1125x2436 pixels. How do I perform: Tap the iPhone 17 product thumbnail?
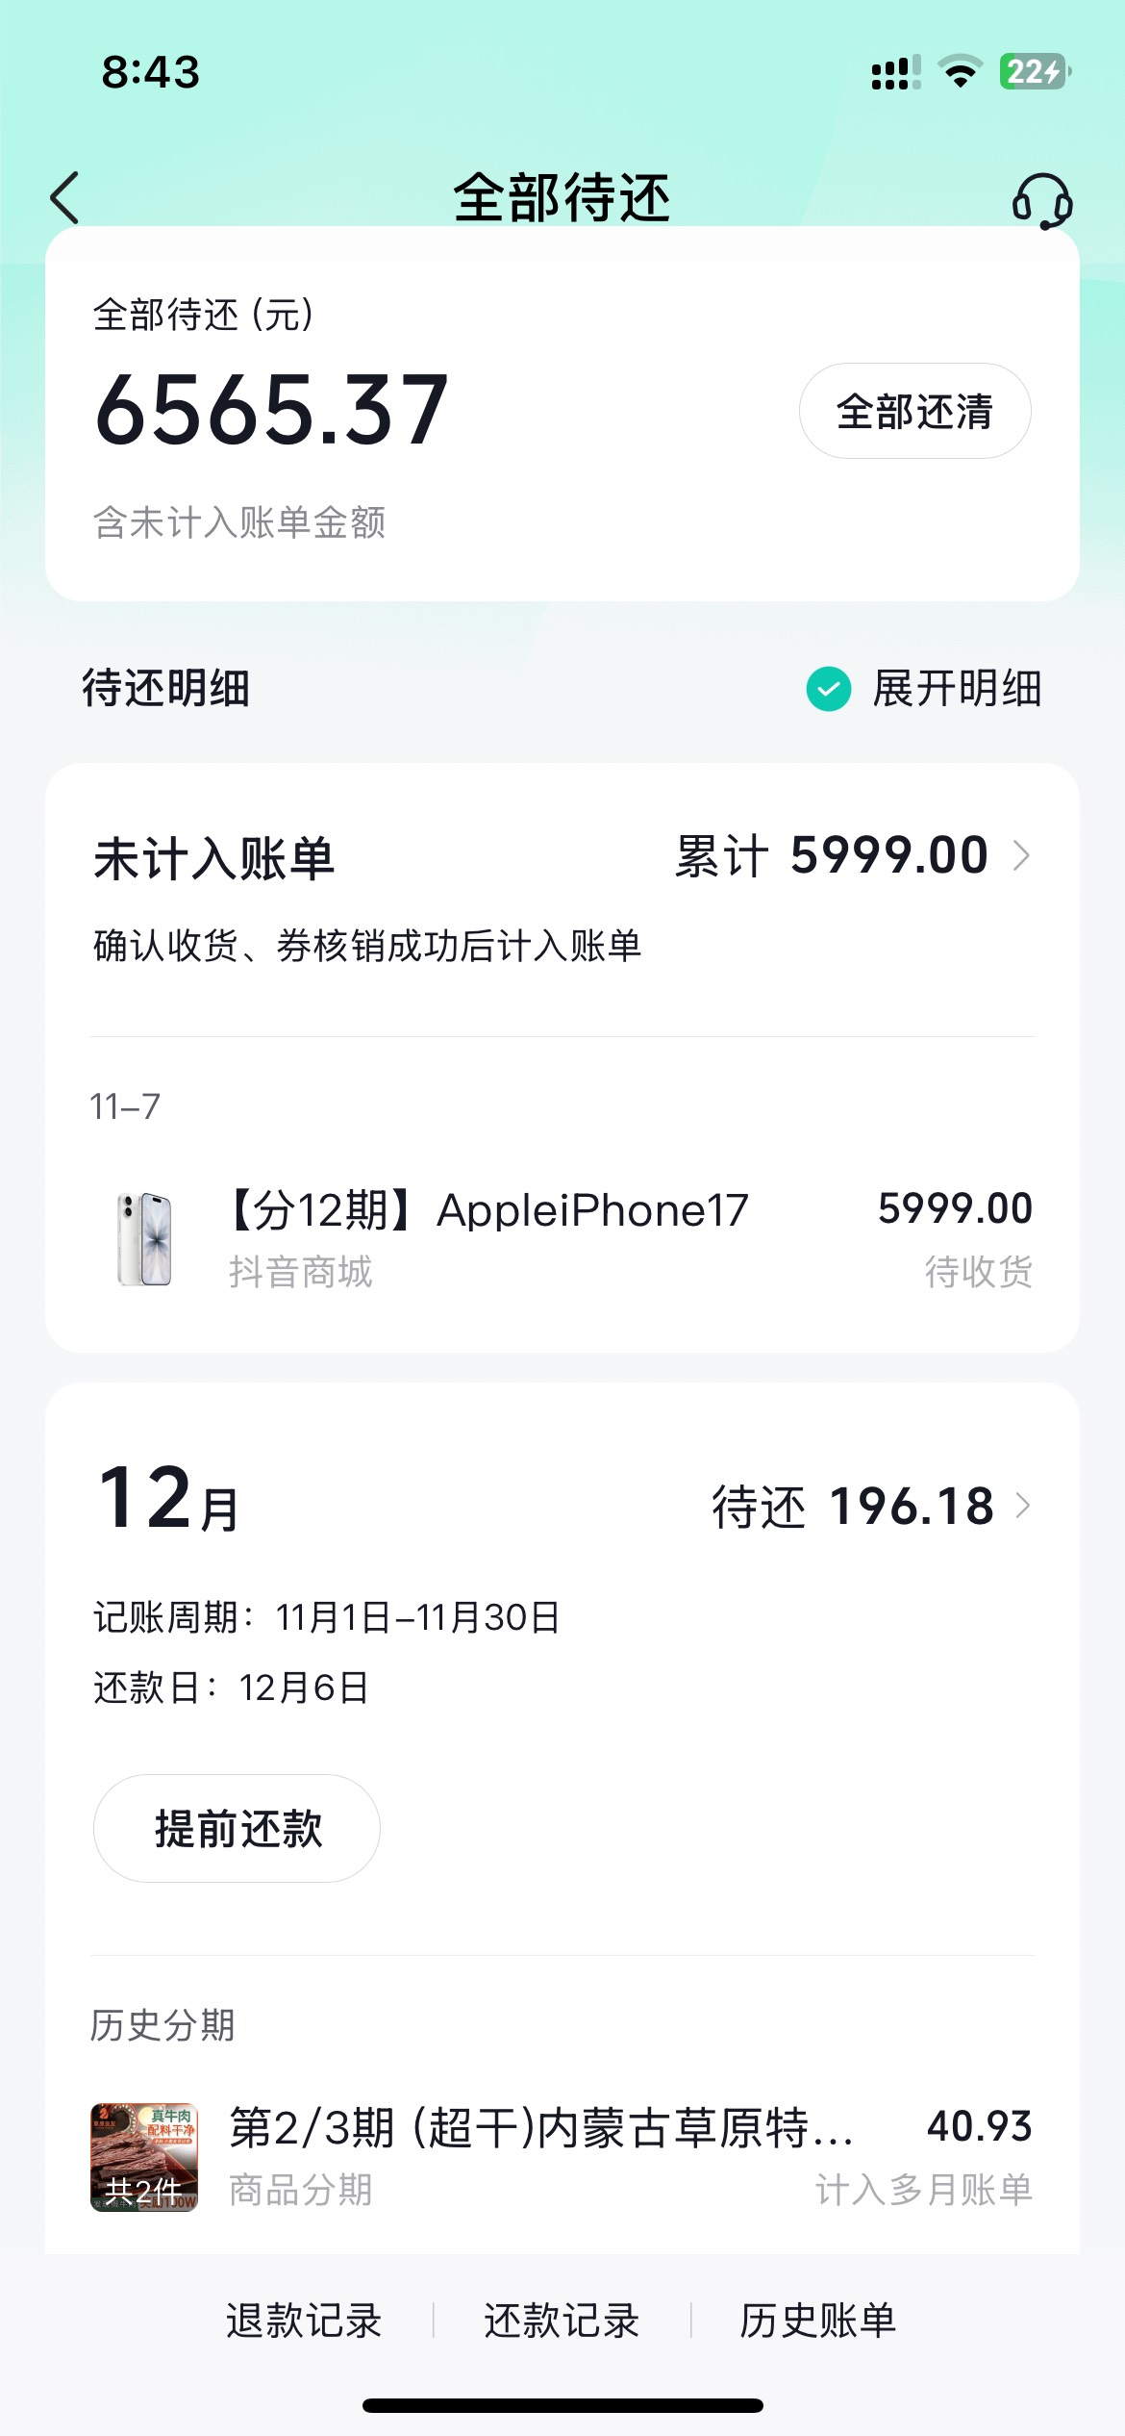tap(144, 1239)
